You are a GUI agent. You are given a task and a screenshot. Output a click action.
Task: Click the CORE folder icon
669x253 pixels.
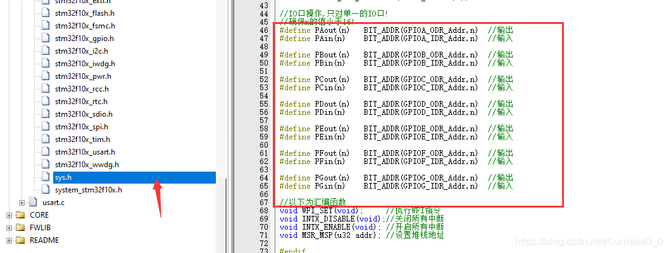point(20,215)
